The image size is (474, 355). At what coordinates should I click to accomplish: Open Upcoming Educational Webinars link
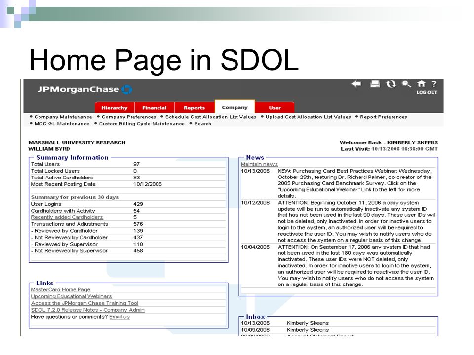pos(71,296)
